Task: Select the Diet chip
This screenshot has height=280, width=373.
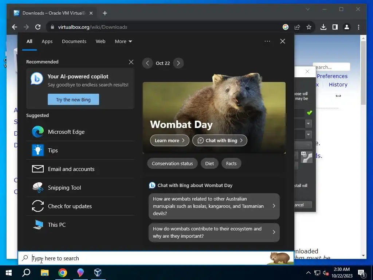Action: click(209, 163)
